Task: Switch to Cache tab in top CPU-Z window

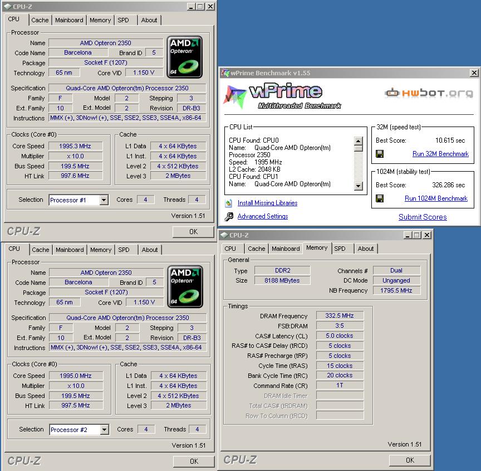Action: coord(40,20)
